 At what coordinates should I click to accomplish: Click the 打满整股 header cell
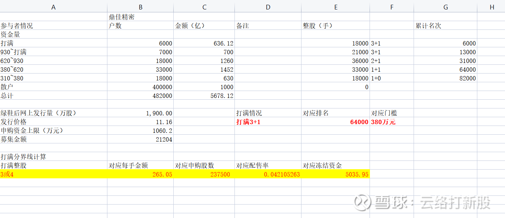click(54, 165)
